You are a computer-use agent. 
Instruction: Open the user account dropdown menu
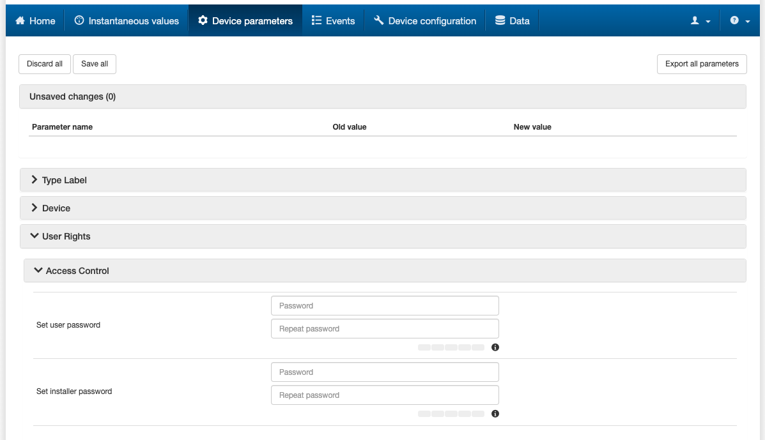[x=700, y=21]
